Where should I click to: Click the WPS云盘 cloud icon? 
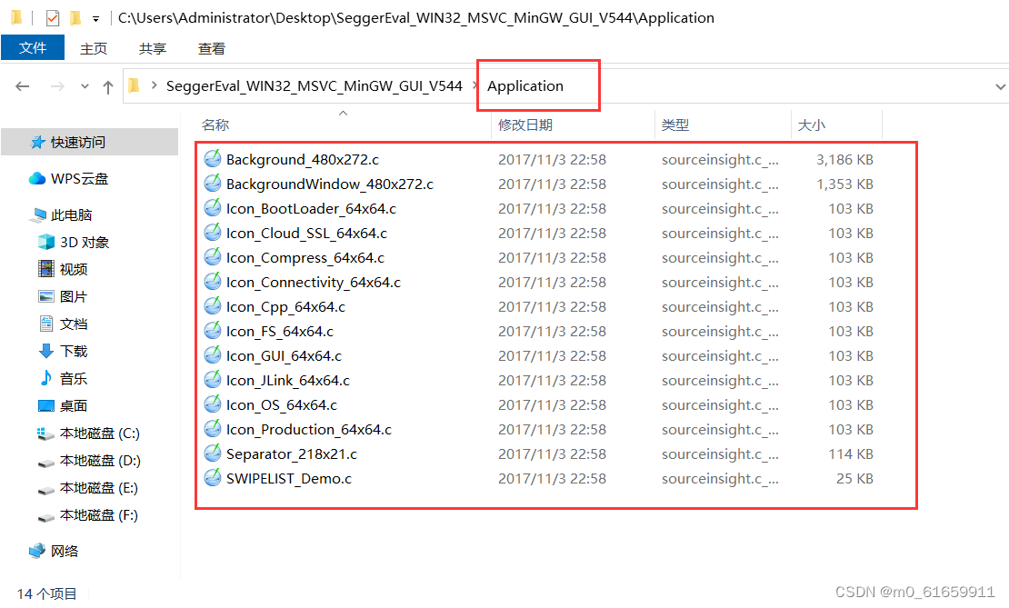(x=37, y=178)
